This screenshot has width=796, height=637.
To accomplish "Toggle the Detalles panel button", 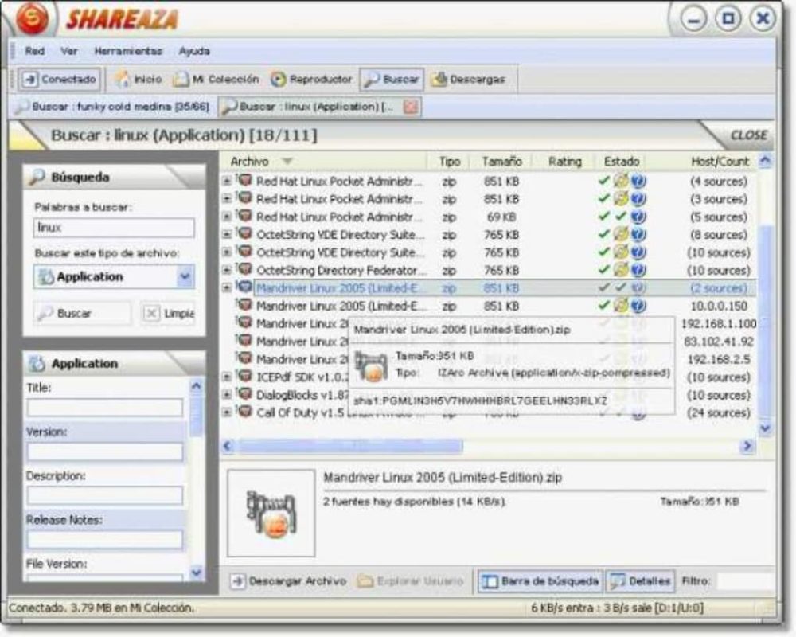I will [640, 581].
